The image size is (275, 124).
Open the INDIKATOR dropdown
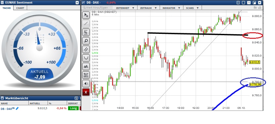(171, 8)
